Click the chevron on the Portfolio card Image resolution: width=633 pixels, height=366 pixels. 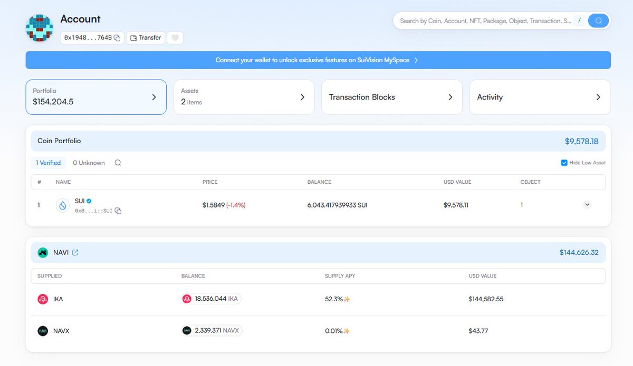tap(154, 97)
